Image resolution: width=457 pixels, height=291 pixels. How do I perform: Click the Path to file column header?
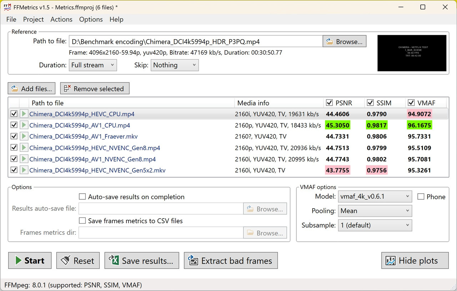tap(131, 103)
